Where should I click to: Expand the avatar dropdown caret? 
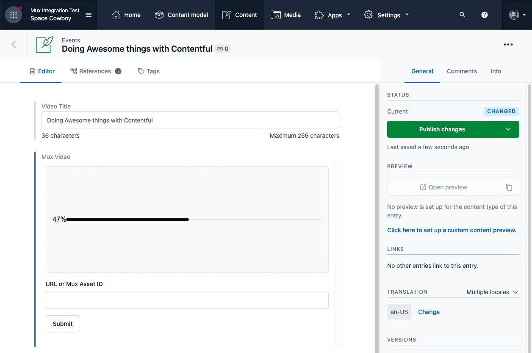coord(524,15)
